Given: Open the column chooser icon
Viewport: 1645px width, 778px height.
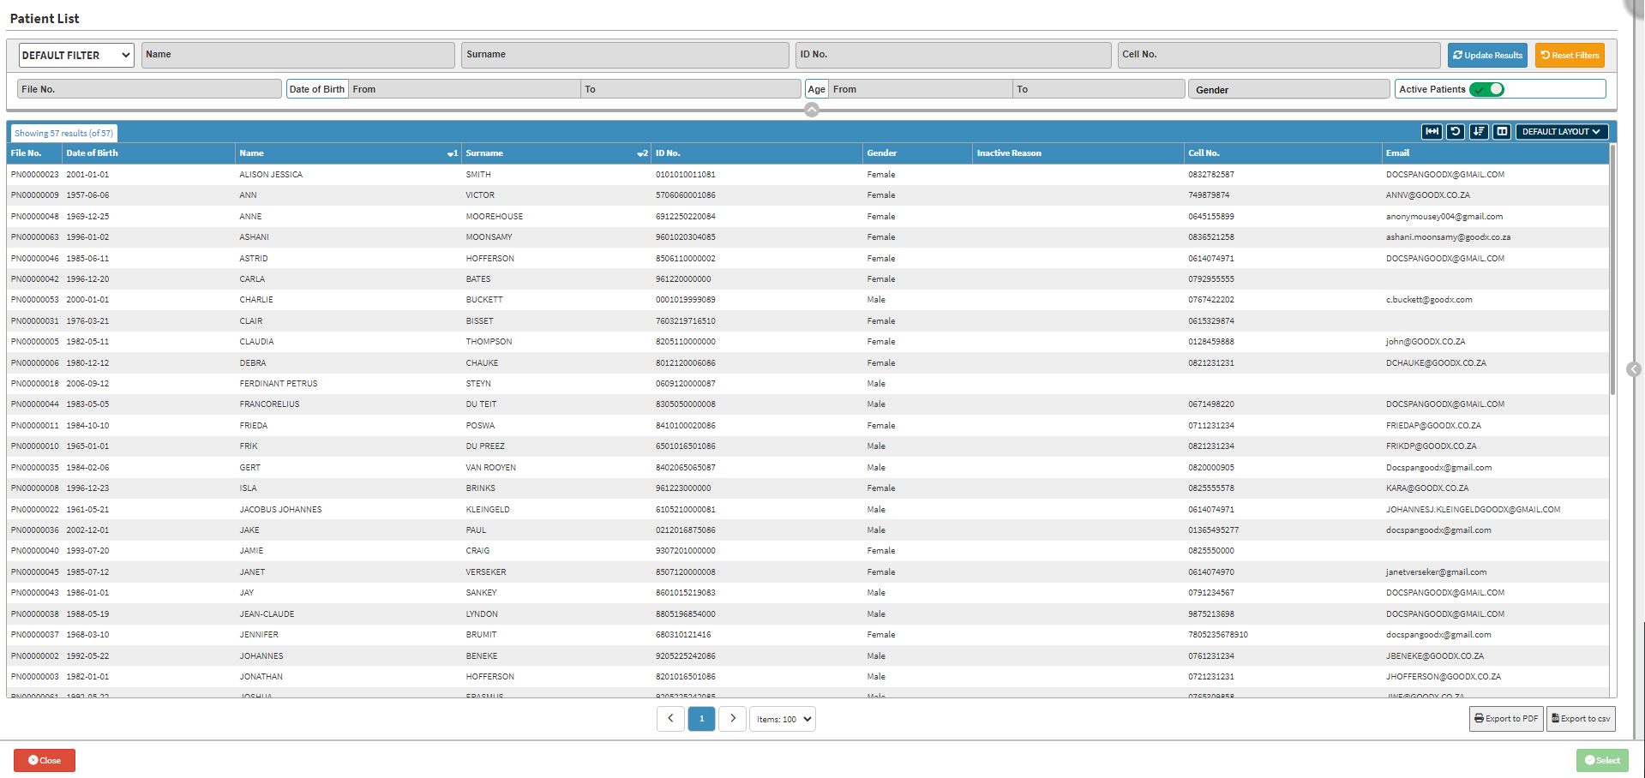Looking at the screenshot, I should (1502, 132).
